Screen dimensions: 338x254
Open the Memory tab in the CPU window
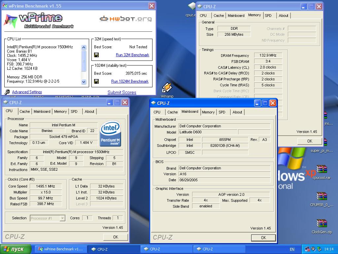60,111
